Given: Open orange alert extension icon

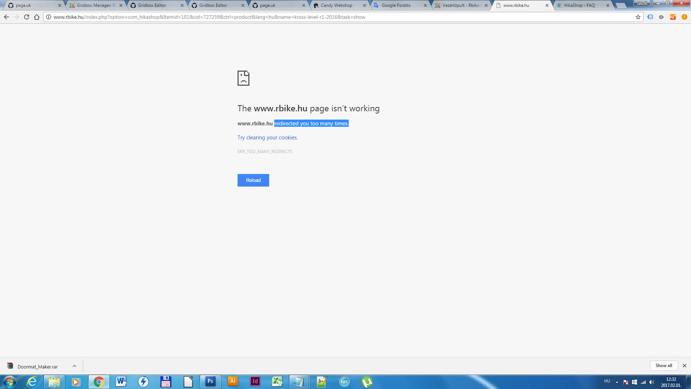Looking at the screenshot, I should 685,17.
